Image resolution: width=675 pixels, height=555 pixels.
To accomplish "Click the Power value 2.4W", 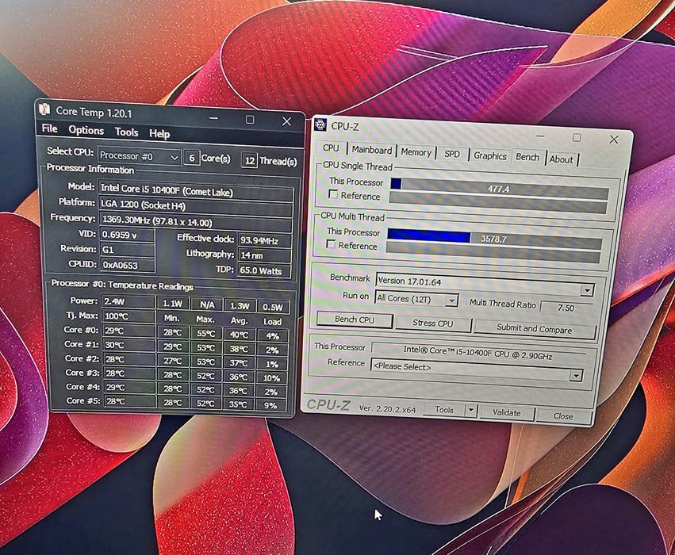I will tap(128, 302).
